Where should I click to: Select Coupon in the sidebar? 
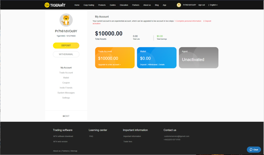pyautogui.click(x=66, y=83)
